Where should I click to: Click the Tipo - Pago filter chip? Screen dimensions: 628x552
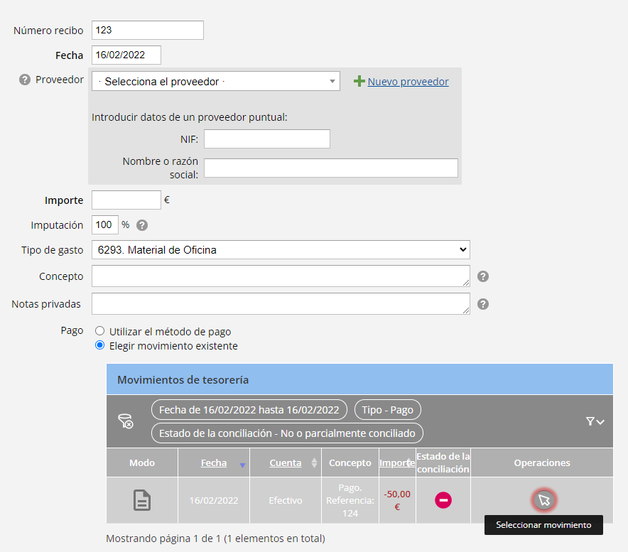[388, 410]
